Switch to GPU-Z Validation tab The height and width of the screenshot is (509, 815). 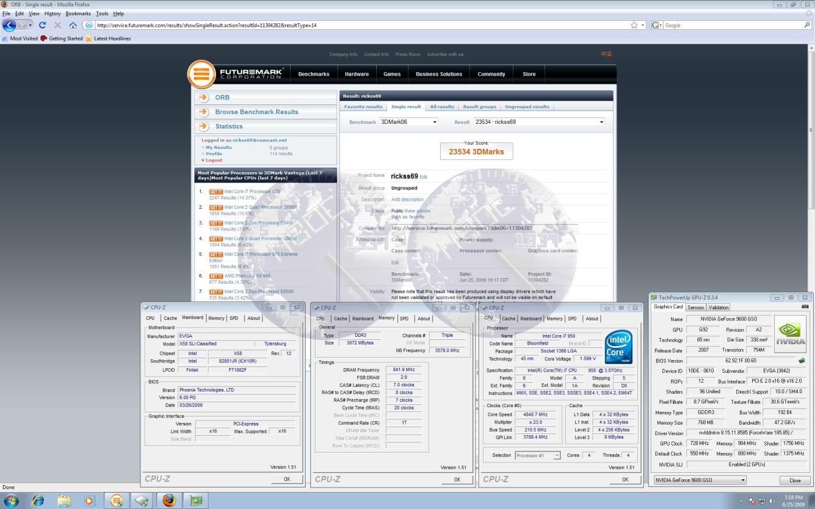[718, 307]
